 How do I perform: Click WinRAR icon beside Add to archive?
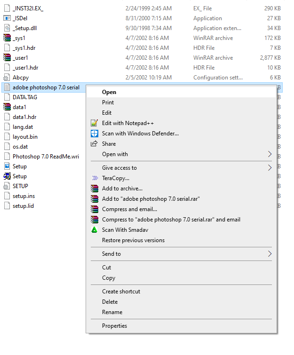[94, 189]
